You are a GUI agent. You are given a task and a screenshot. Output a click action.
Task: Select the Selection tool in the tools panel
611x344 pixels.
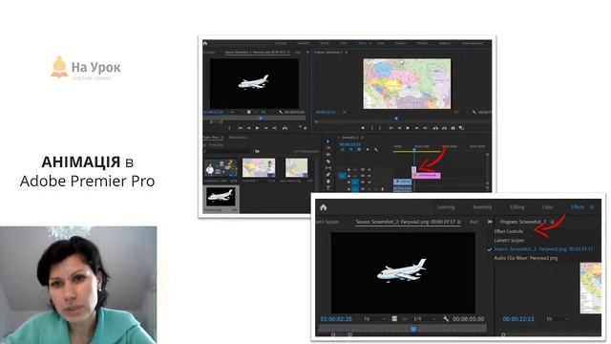(x=328, y=141)
